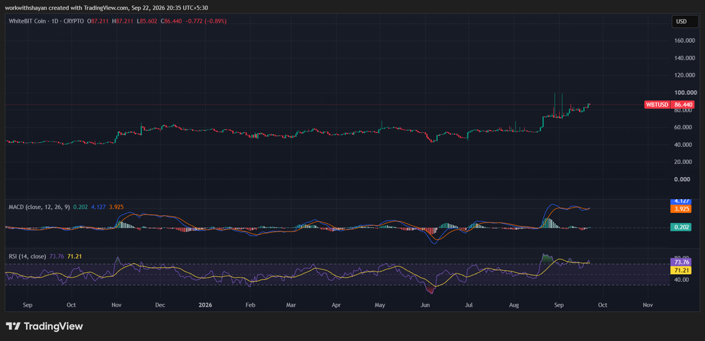The height and width of the screenshot is (341, 705).
Task: Click the May marker on time axis
Action: tap(380, 305)
